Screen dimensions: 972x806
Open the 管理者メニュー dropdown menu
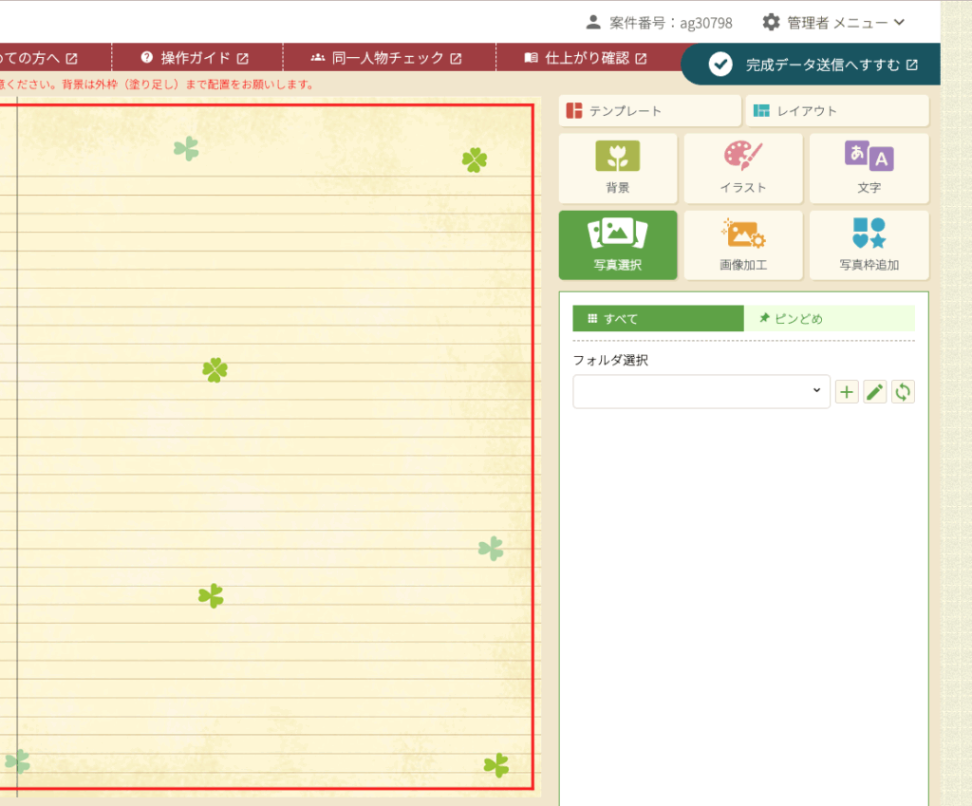(834, 22)
